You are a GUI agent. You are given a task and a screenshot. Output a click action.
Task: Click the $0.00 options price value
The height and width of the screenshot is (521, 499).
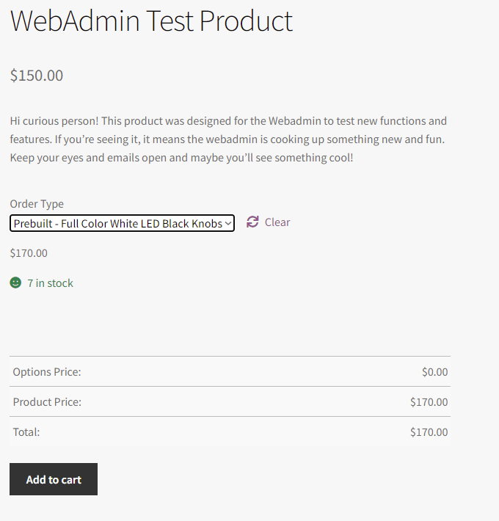(435, 372)
